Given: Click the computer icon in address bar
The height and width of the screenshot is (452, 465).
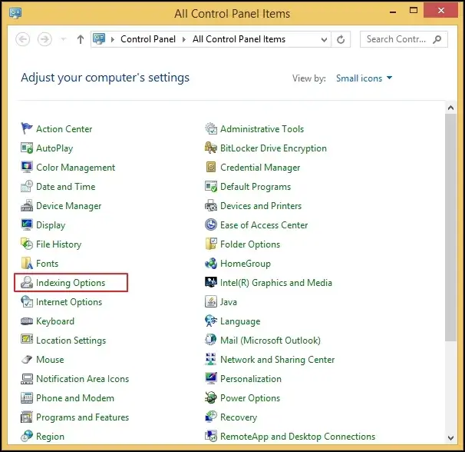Looking at the screenshot, I should (x=99, y=39).
